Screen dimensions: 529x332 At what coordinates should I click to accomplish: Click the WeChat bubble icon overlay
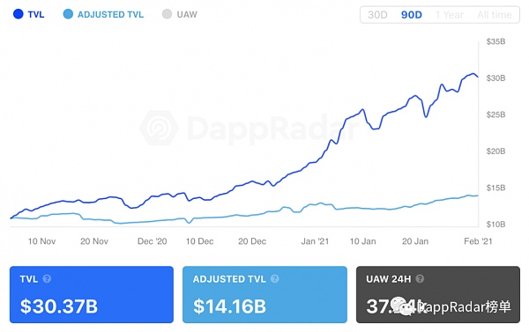pos(403,306)
